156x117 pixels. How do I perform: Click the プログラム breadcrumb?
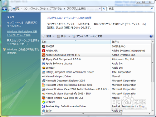click(x=56, y=9)
